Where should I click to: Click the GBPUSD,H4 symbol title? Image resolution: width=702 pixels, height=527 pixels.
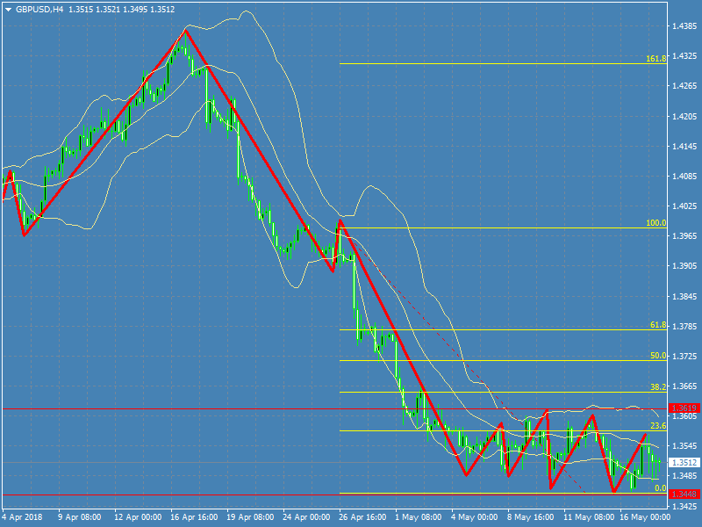39,10
